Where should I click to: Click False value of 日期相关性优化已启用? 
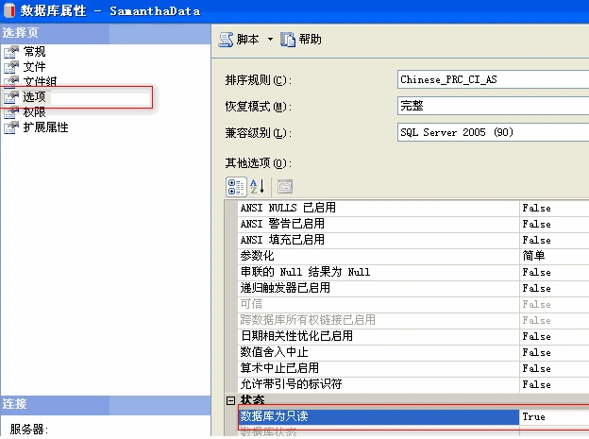pyautogui.click(x=536, y=336)
